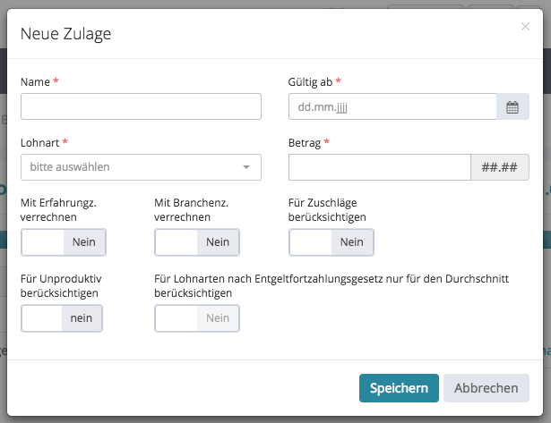Switch on Für Unproduktiv berücksichtigen
This screenshot has width=551, height=423.
click(x=62, y=318)
